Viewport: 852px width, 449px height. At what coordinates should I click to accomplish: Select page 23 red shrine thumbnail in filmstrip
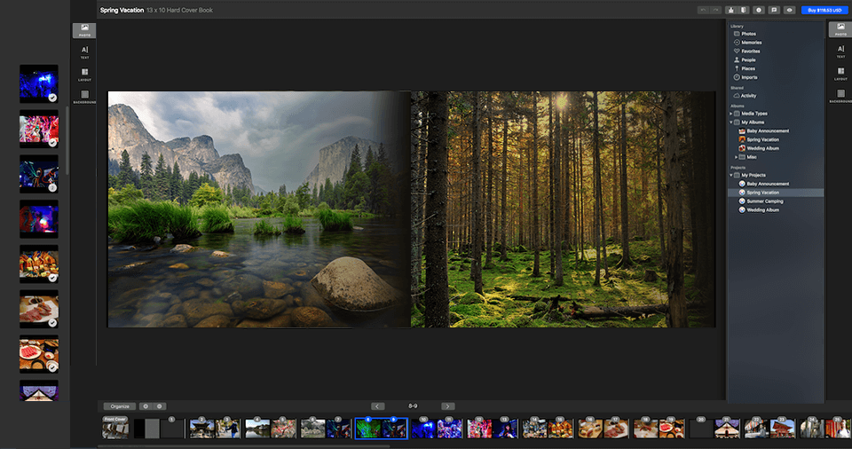tap(783, 429)
